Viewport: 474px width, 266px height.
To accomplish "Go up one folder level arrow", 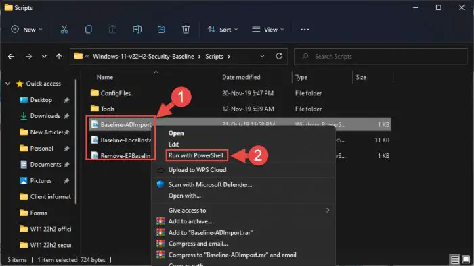I will pos(59,56).
